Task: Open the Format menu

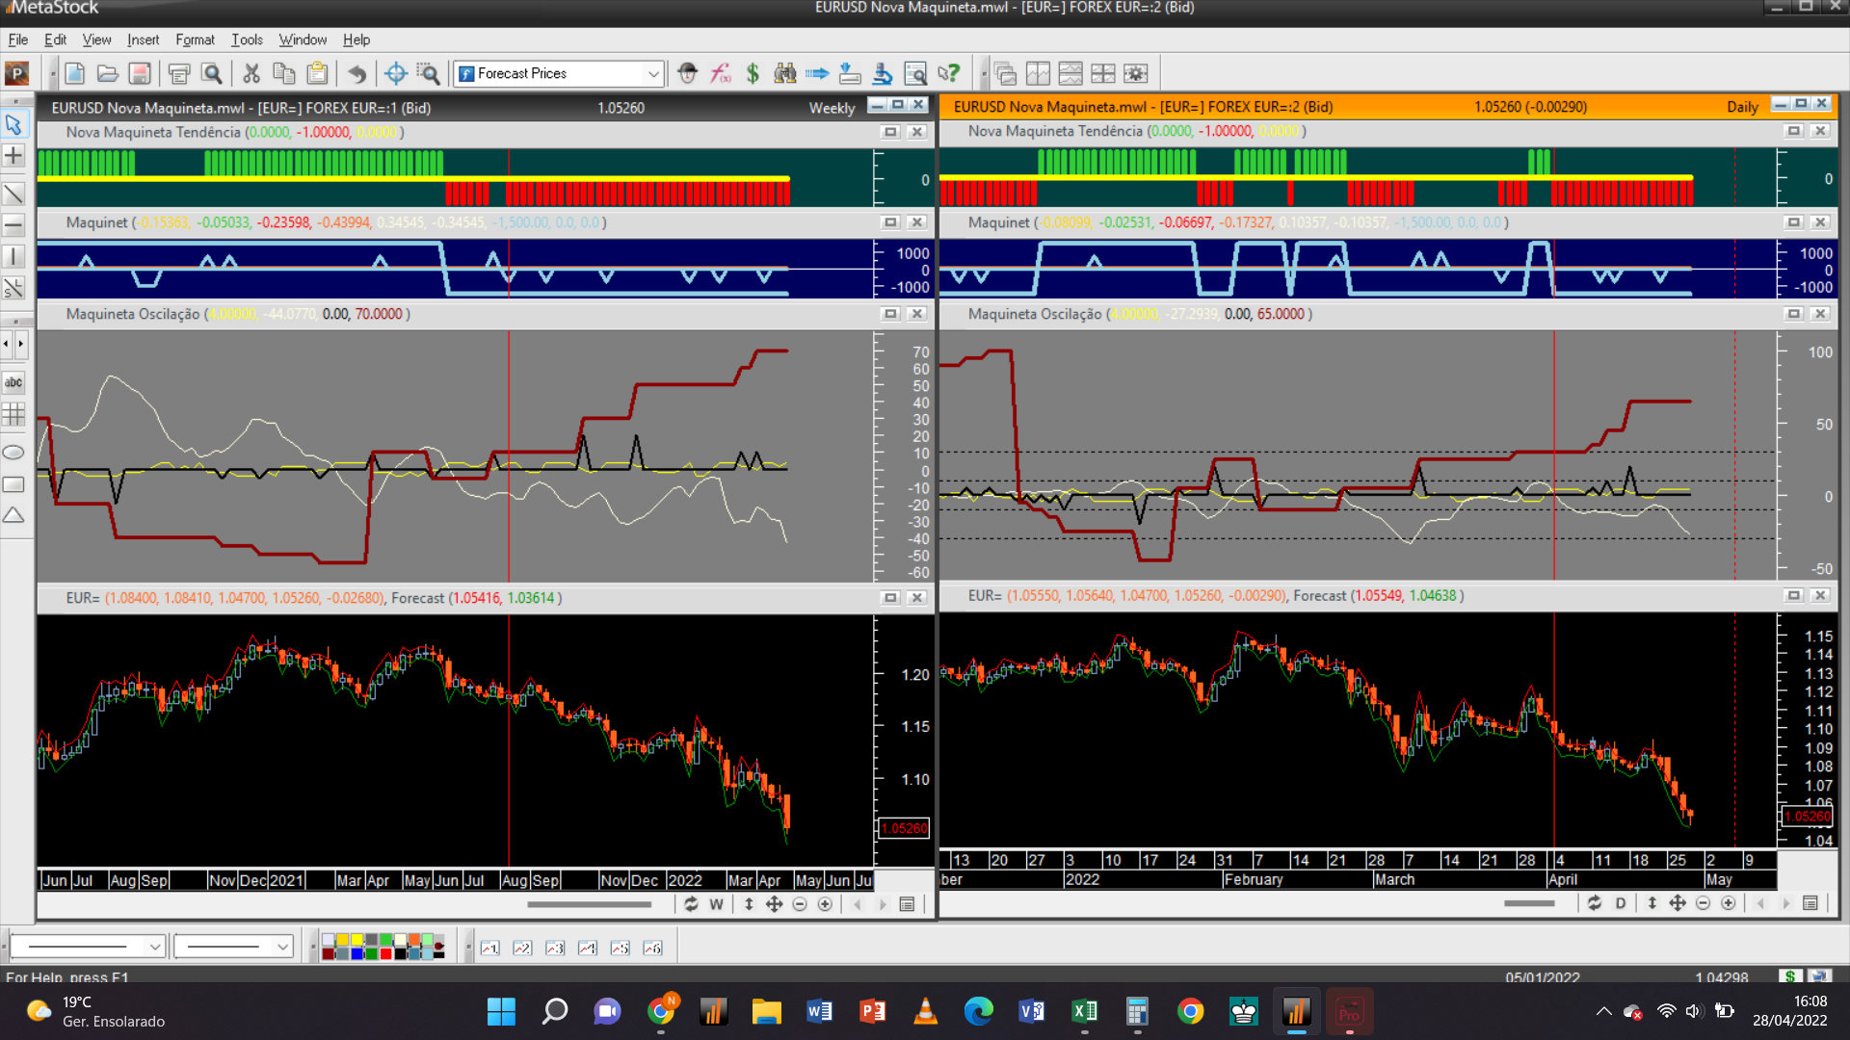Action: click(195, 39)
